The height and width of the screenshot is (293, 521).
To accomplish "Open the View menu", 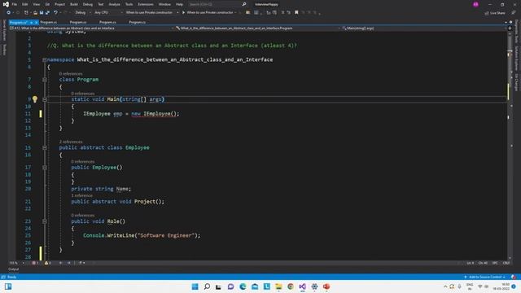I will click(36, 4).
